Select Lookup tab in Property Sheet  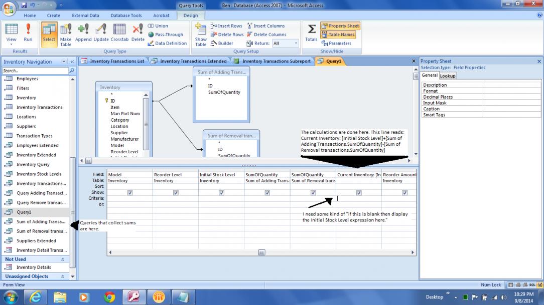[x=448, y=76]
